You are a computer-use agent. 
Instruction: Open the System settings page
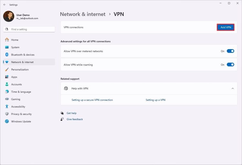(x=15, y=47)
